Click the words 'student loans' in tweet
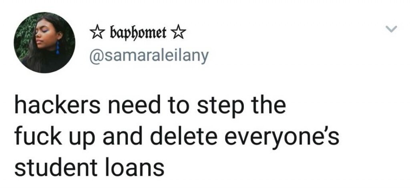 point(89,168)
